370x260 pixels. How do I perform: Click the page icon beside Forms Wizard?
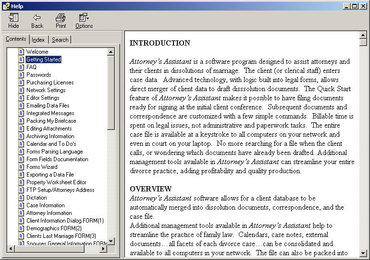[x=21, y=167]
